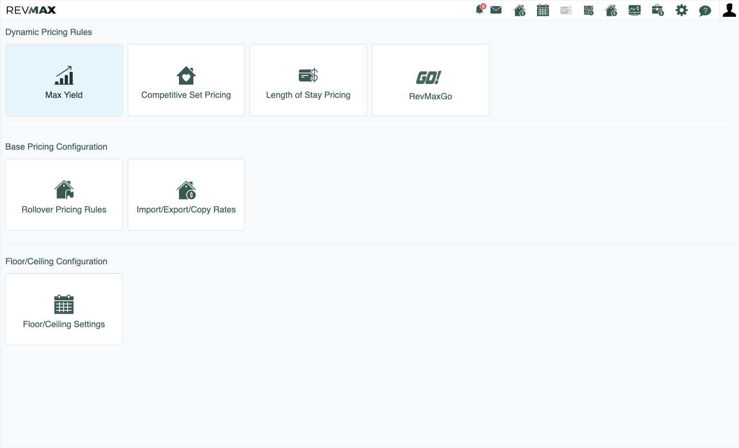Click the greyed card-dollar icon in the top toolbar
The height and width of the screenshot is (448, 739).
566,10
